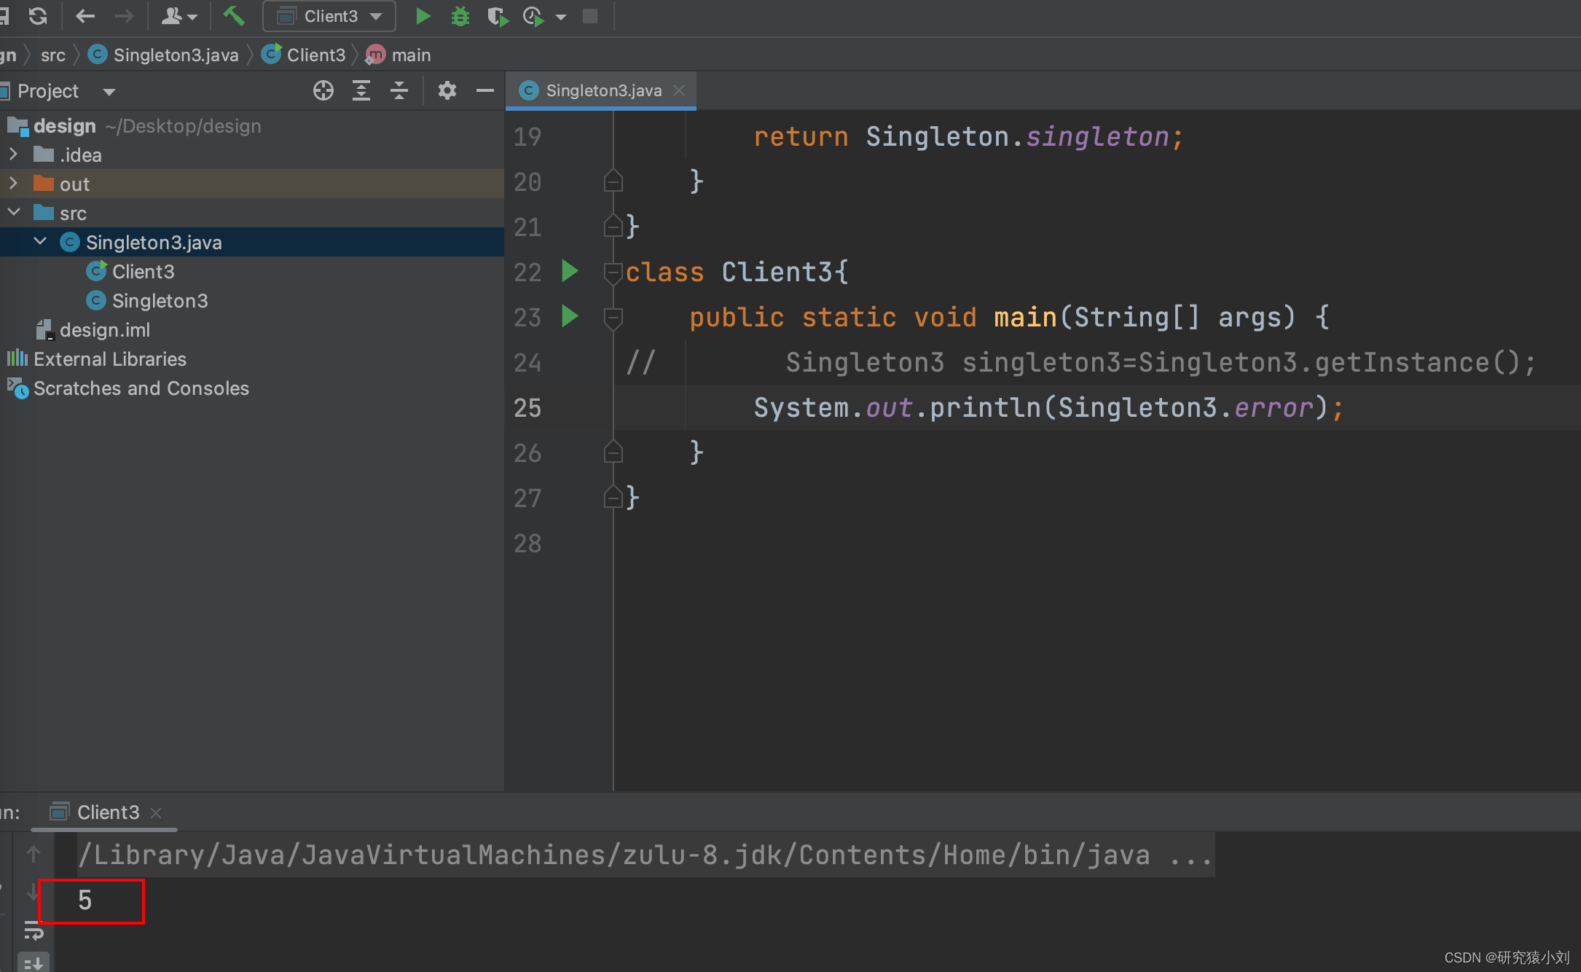
Task: Open Project panel settings gear
Action: [447, 90]
